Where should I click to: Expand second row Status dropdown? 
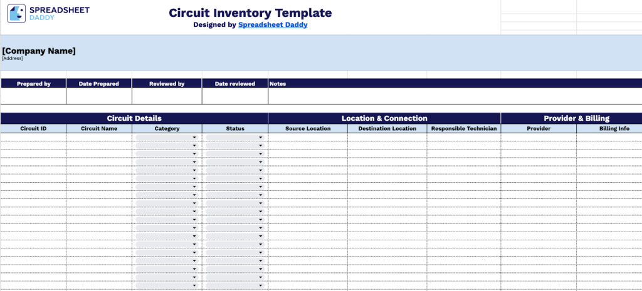click(260, 146)
